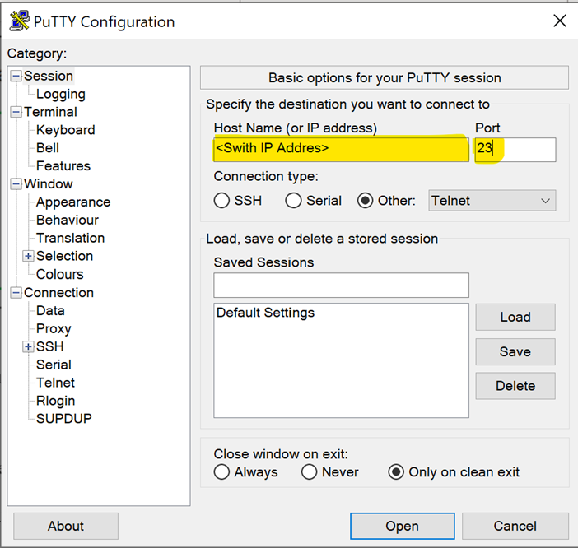Viewport: 578px width, 548px height.
Task: Click the Host Name input field
Action: pyautogui.click(x=341, y=149)
